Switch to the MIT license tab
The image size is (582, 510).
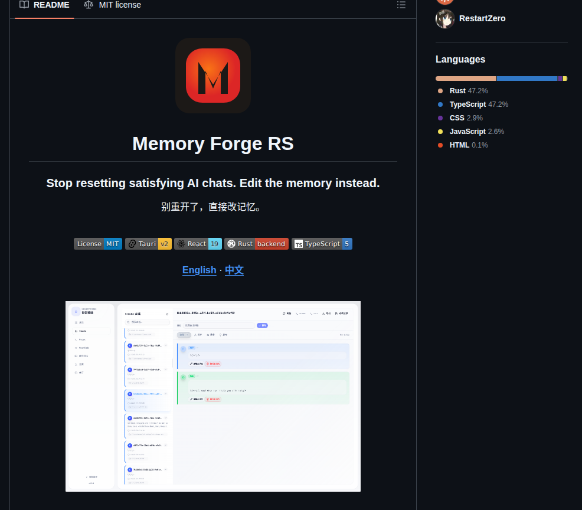[x=113, y=5]
